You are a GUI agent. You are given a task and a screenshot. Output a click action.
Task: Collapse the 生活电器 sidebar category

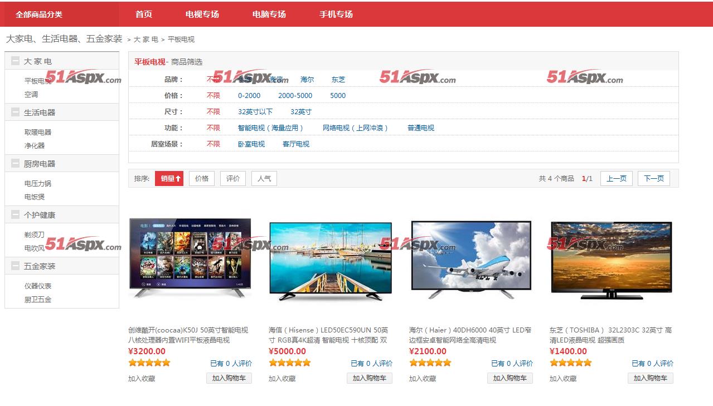(15, 112)
